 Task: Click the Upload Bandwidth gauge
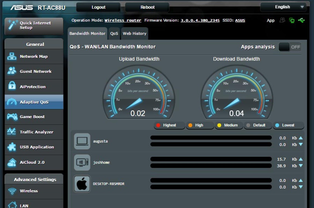click(x=139, y=92)
